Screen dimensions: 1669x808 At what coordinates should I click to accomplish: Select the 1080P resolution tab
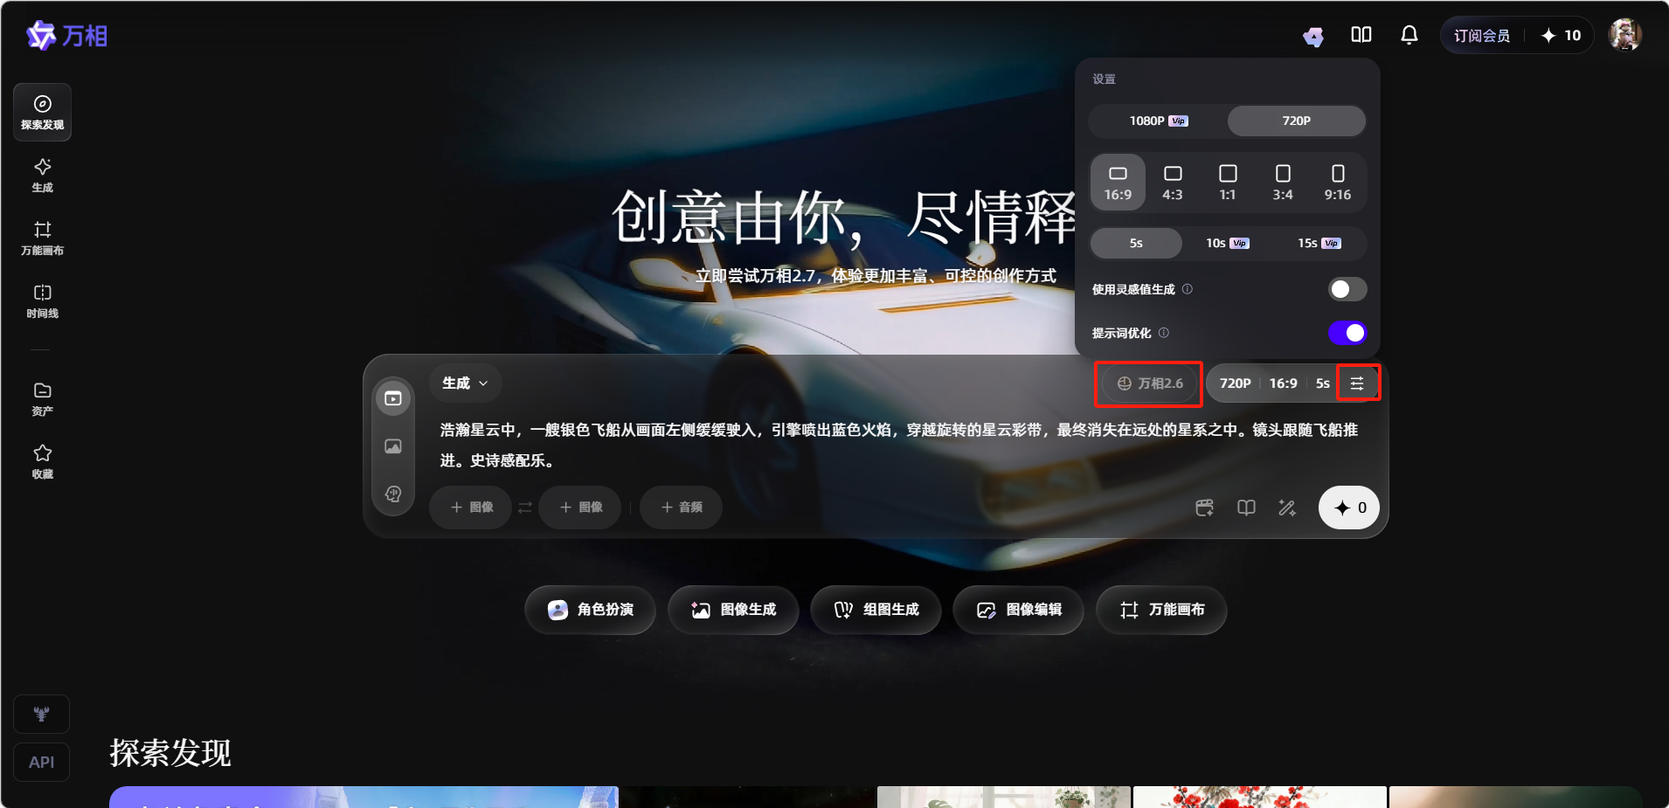pyautogui.click(x=1157, y=121)
